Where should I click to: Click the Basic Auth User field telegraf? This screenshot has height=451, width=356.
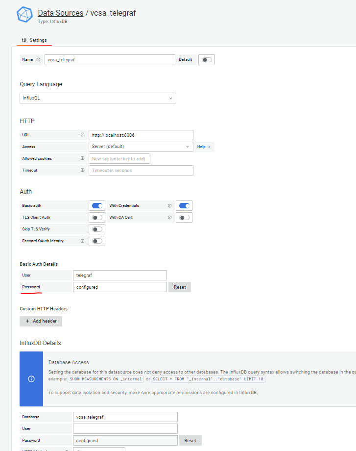coord(120,276)
